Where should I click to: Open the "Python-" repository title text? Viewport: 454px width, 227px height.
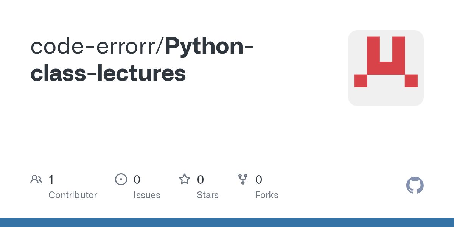[209, 46]
